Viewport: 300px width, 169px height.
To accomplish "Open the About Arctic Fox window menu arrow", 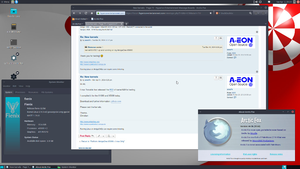I will click(x=200, y=112).
